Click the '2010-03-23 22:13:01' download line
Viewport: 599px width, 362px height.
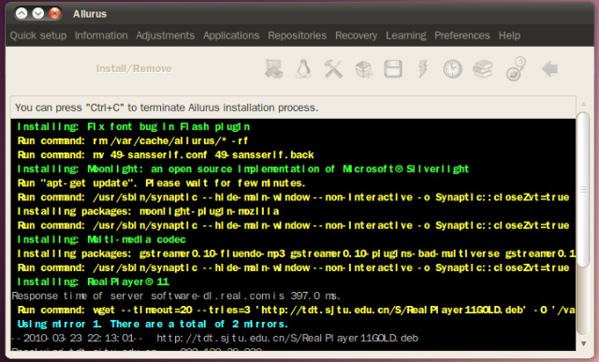[x=214, y=339]
